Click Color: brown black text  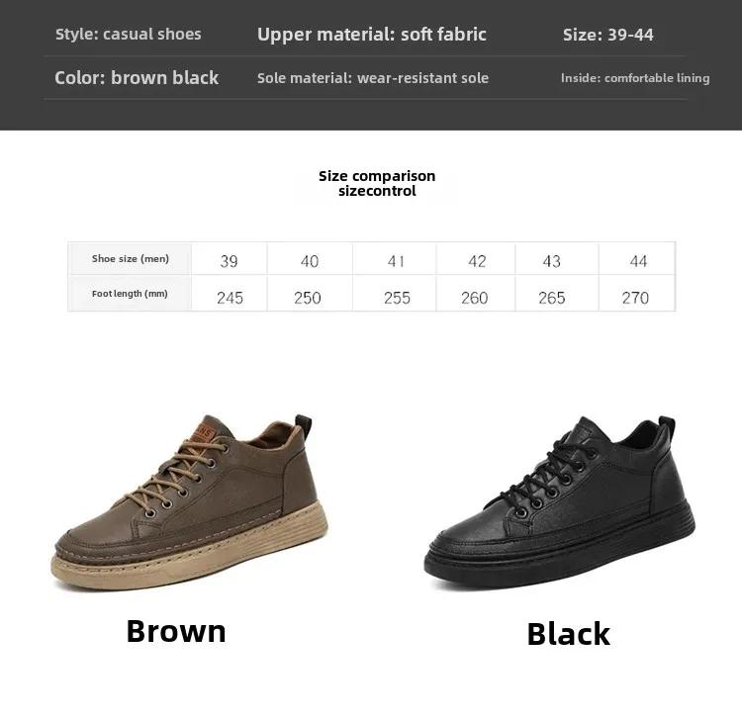pyautogui.click(x=137, y=77)
